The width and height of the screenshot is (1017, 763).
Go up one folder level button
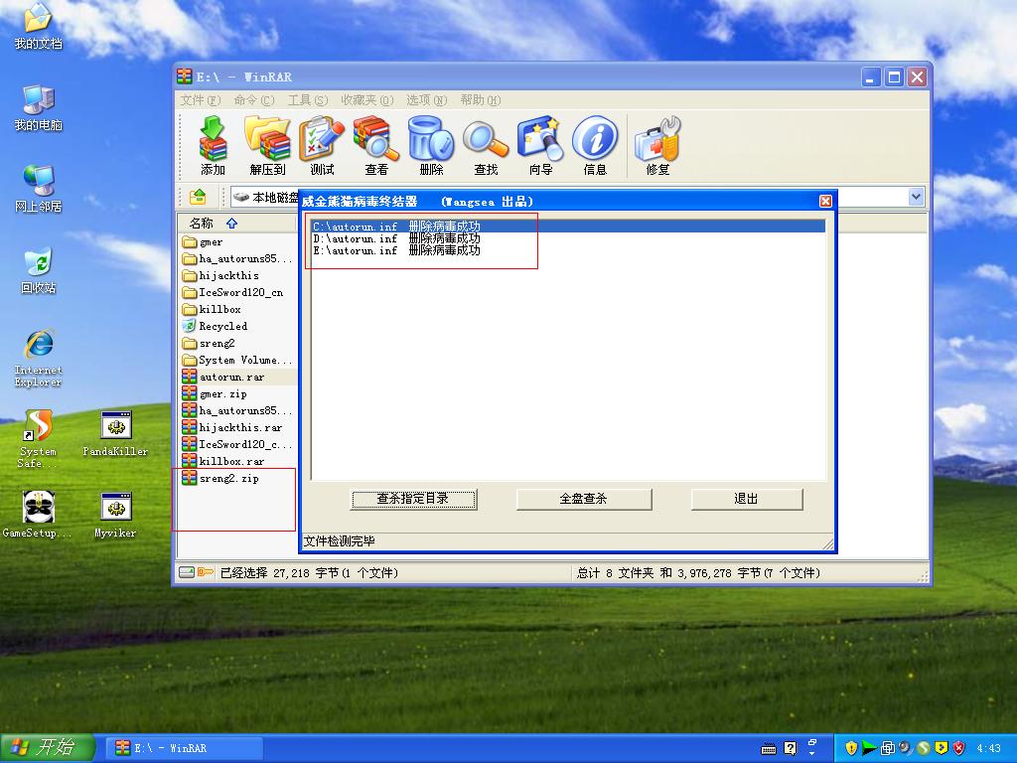click(x=198, y=197)
